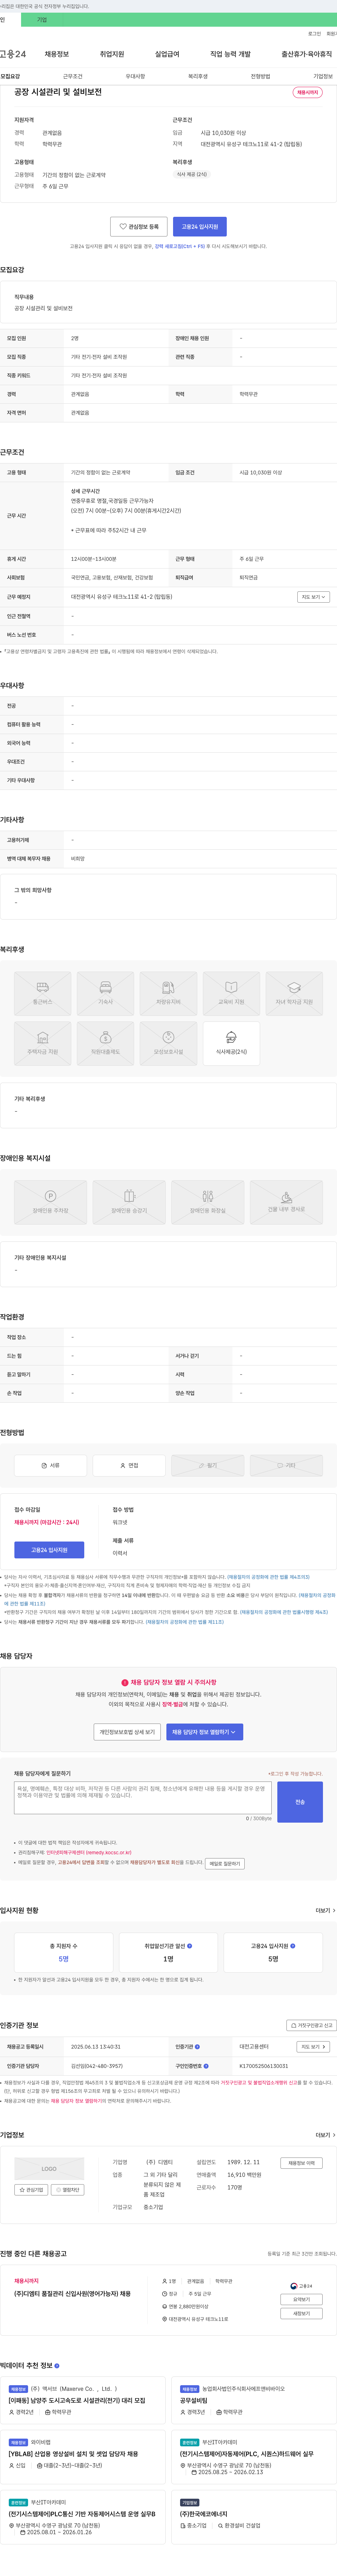The image size is (337, 2576).
Task: Click info icon next to 구인인증번호
Action: (206, 2066)
